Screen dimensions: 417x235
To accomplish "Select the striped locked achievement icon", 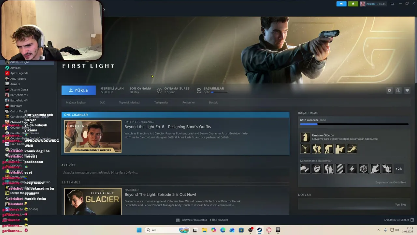I will click(x=340, y=169).
